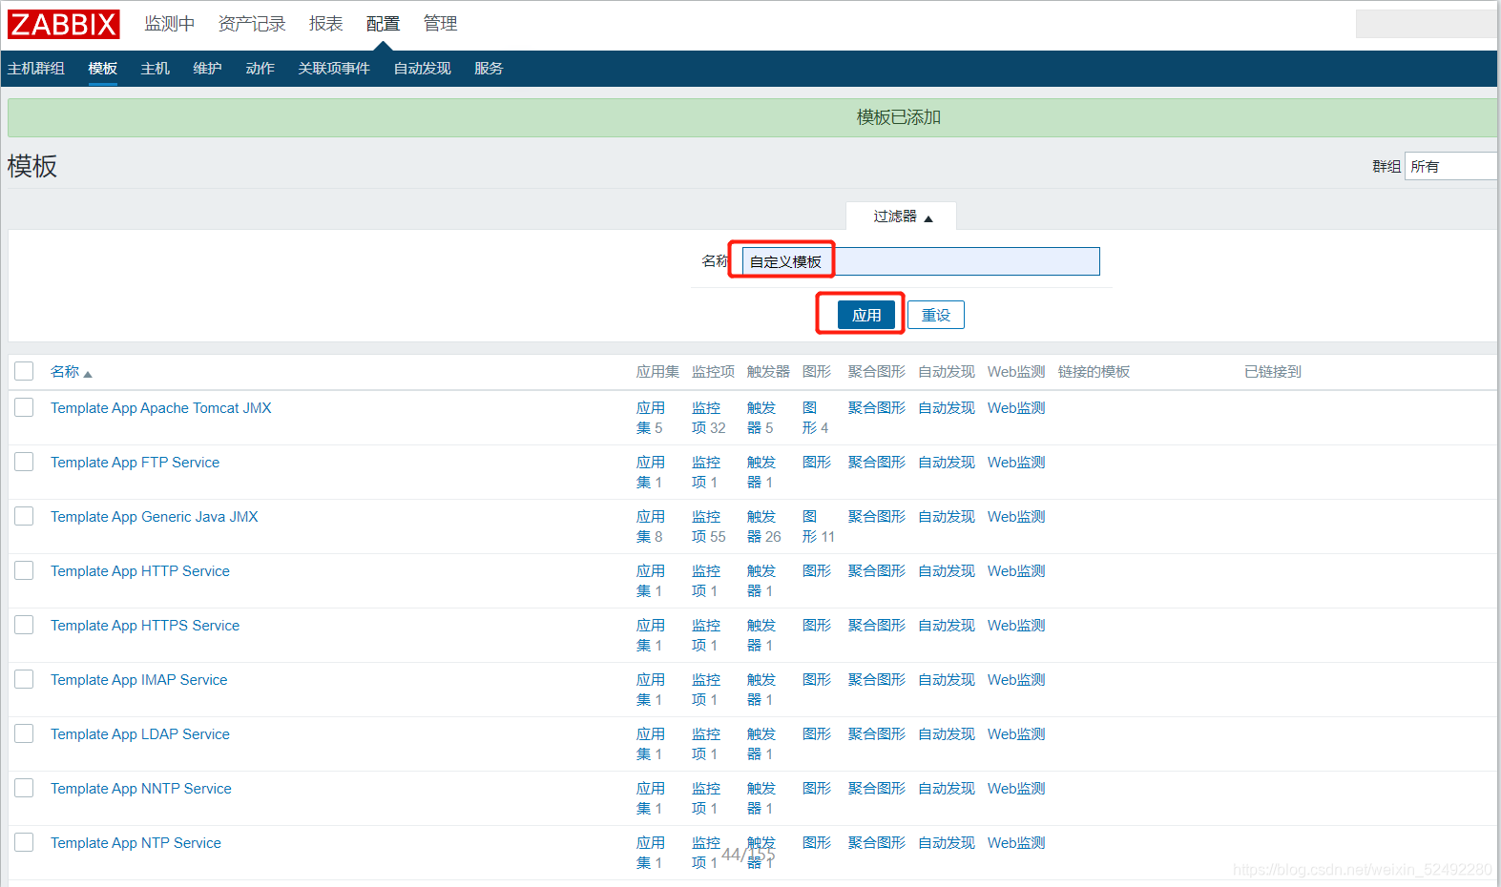
Task: Check Template App LDAP Service checkbox
Action: pos(24,733)
